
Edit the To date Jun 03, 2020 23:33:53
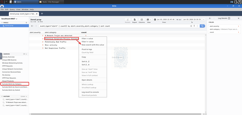[x=192, y=20]
